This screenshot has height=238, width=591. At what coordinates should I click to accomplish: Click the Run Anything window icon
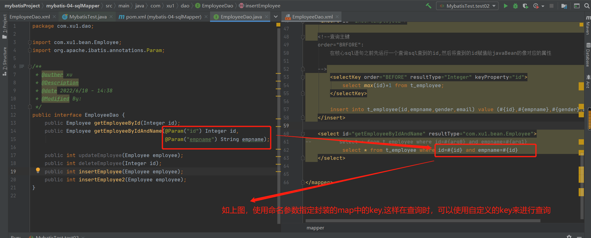[577, 6]
